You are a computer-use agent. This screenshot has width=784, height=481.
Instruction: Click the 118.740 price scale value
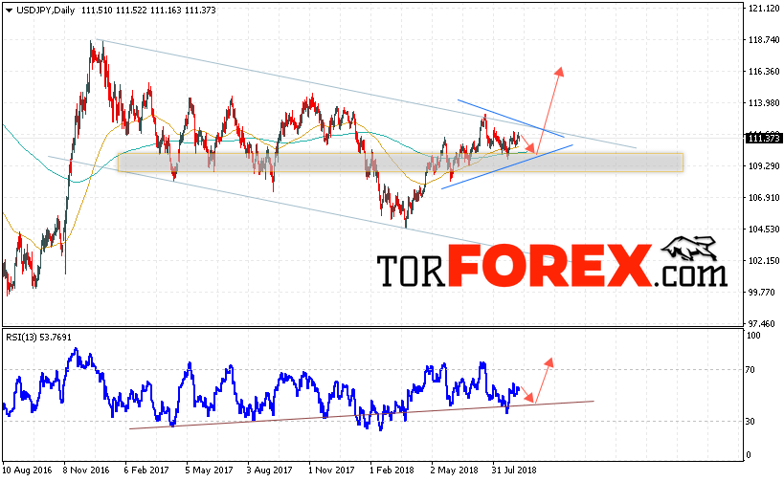(764, 40)
